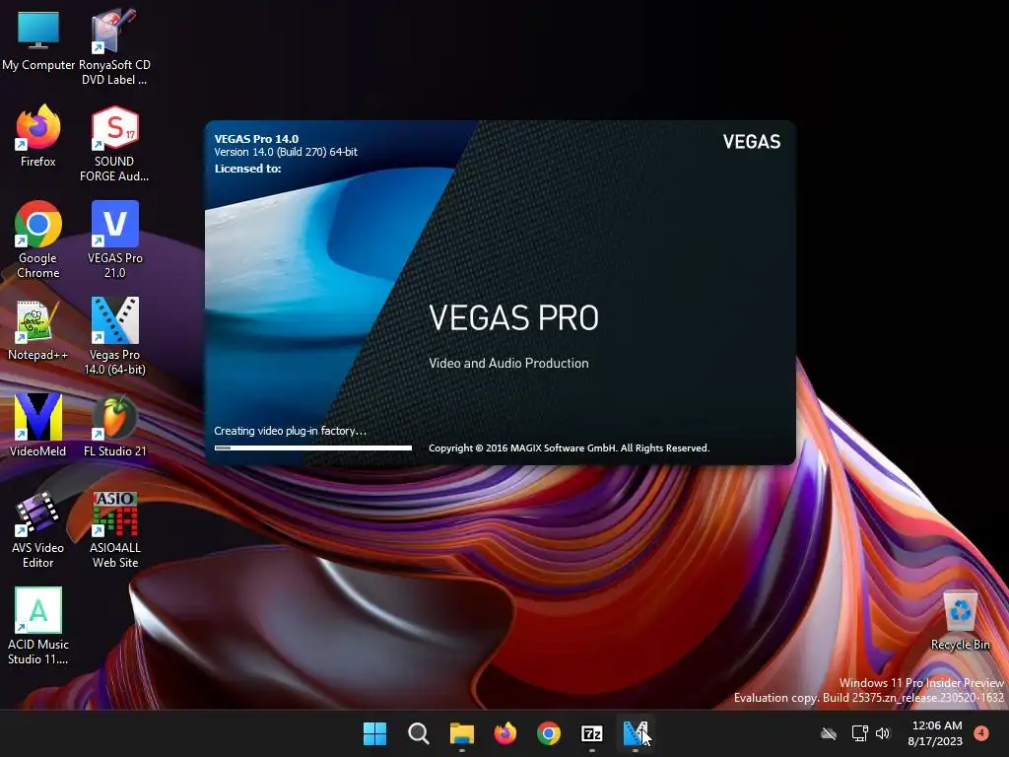Select Vegas Pro 14.0 (64-bit) shortcut
The width and height of the screenshot is (1009, 757).
click(114, 336)
